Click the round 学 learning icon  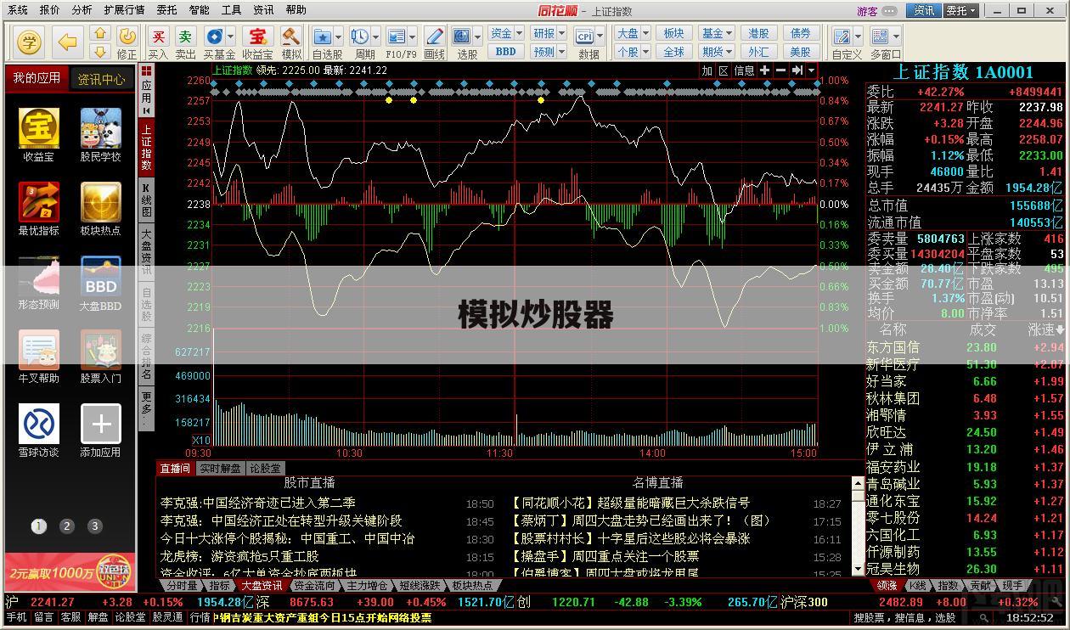coord(28,41)
